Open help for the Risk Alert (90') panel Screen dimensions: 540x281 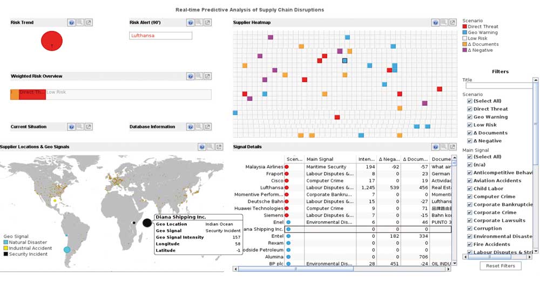tap(191, 23)
